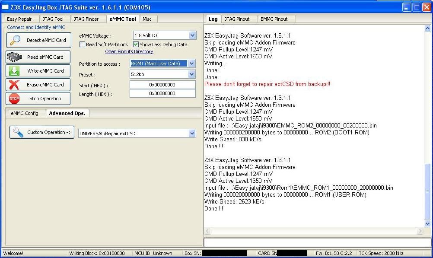
Task: Open the EMMC Pinout tab
Action: click(x=274, y=19)
